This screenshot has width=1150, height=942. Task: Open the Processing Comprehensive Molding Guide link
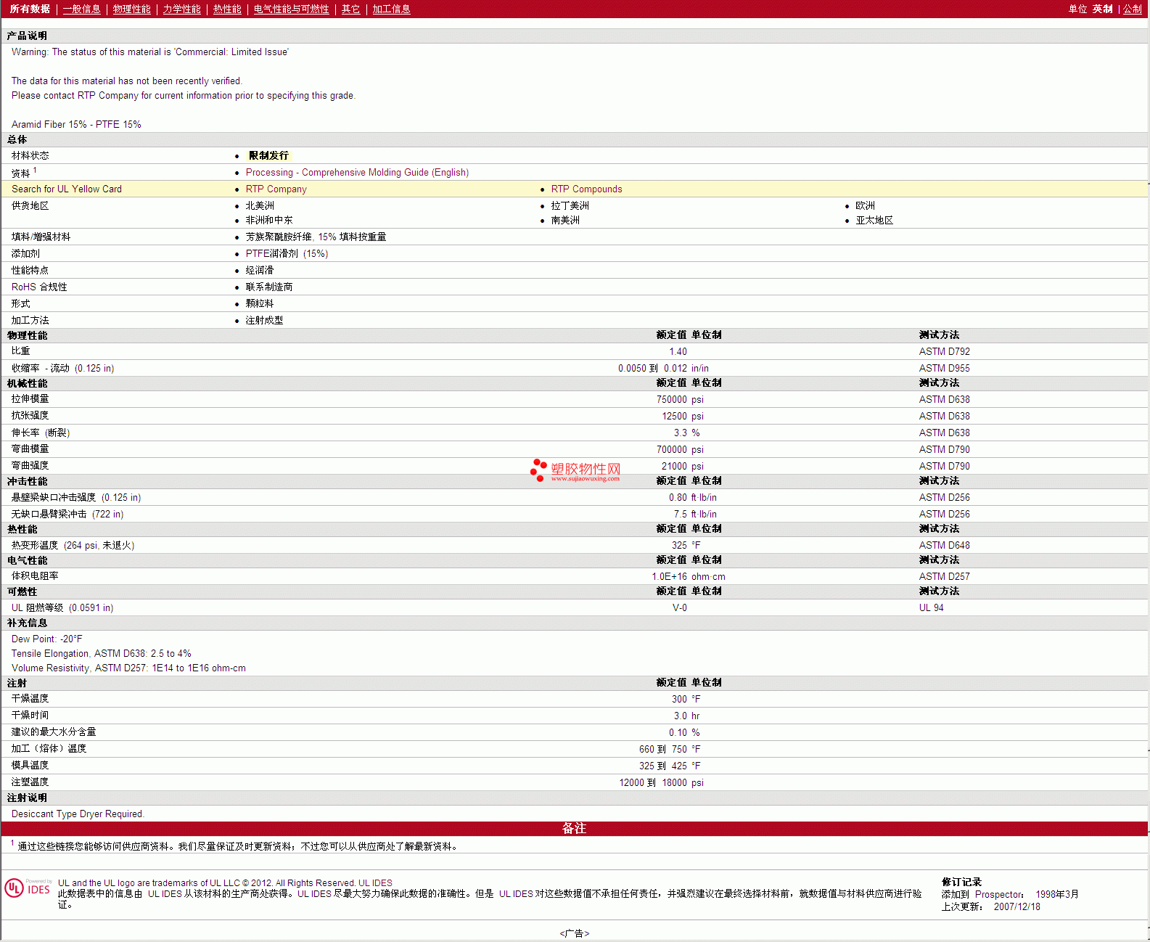click(357, 173)
